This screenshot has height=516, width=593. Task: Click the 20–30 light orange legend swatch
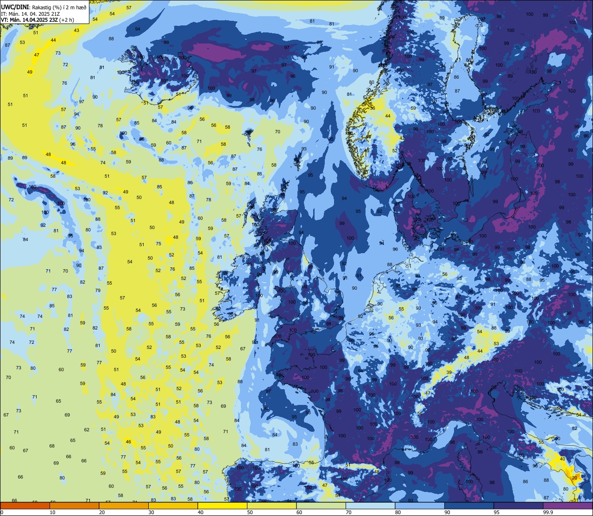(124, 506)
